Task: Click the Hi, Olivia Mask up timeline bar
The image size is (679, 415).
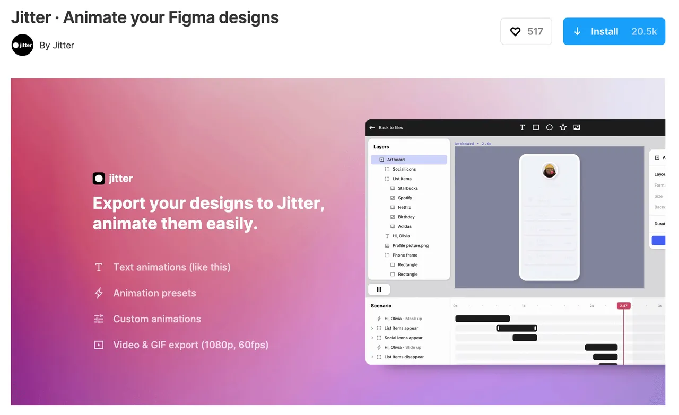Action: click(x=482, y=319)
